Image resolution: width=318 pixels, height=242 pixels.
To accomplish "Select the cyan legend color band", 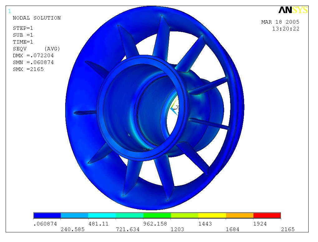I will pyautogui.click(x=102, y=215).
